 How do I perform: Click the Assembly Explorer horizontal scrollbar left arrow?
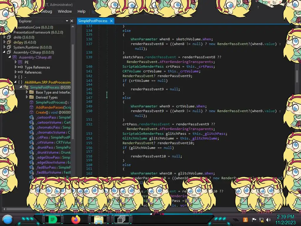[4, 209]
